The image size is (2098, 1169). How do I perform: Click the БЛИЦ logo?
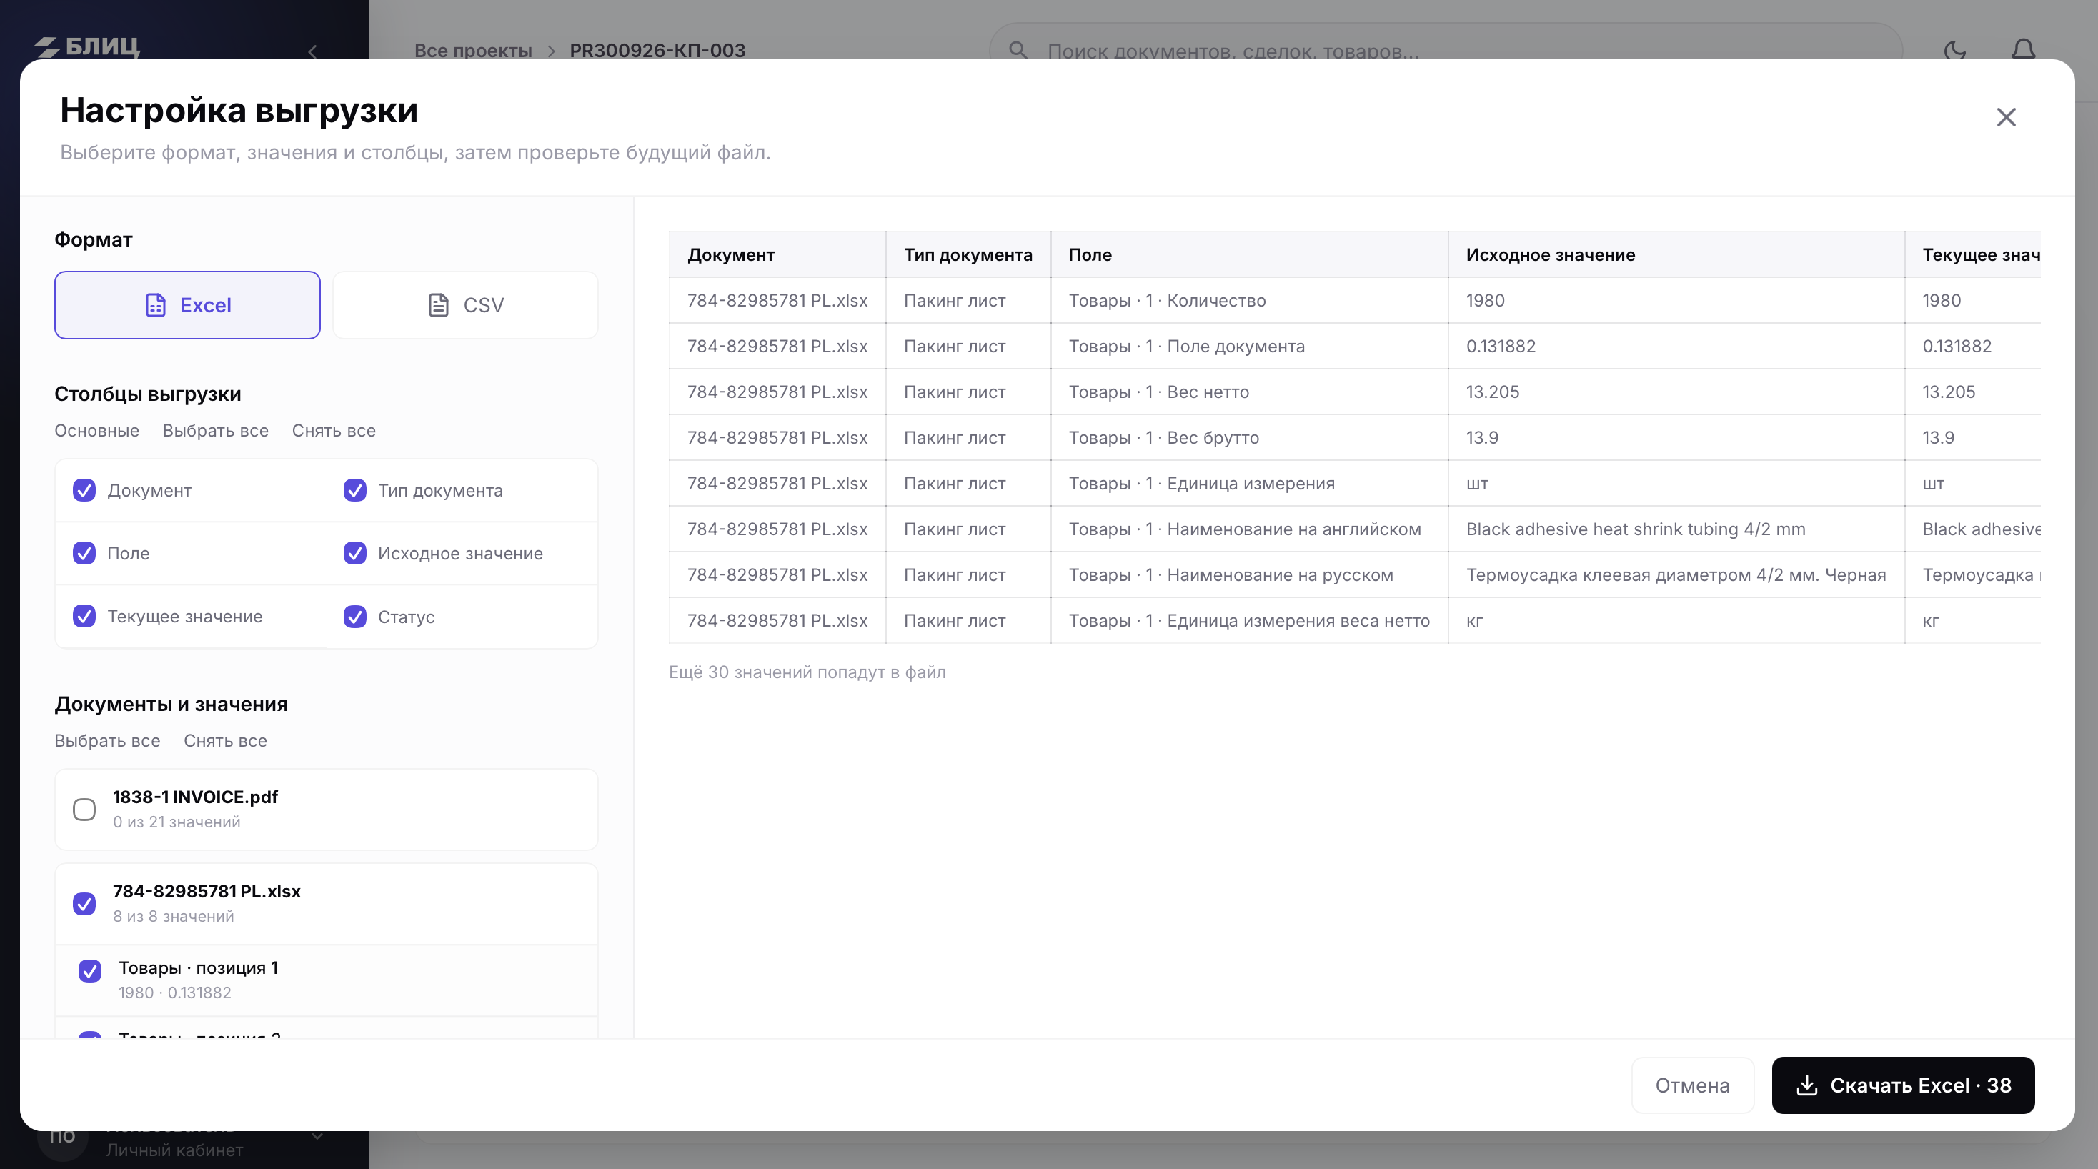(x=87, y=47)
